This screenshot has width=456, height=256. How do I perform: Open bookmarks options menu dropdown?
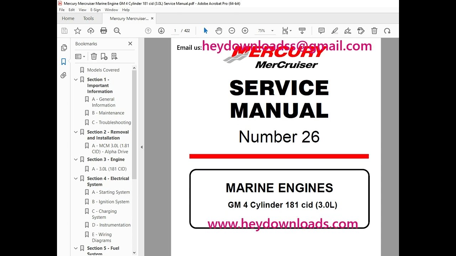(x=80, y=56)
